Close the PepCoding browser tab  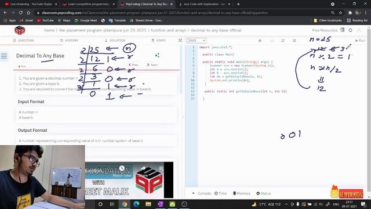[x=172, y=4]
